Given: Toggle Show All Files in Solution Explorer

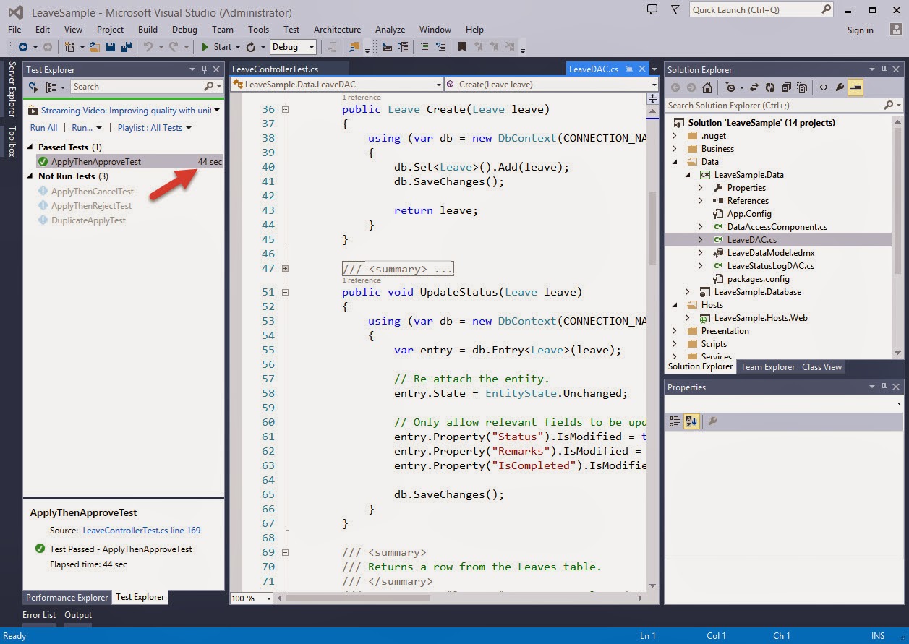Looking at the screenshot, I should pyautogui.click(x=801, y=87).
